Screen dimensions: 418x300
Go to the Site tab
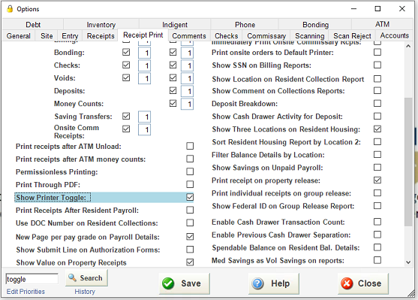pyautogui.click(x=47, y=36)
